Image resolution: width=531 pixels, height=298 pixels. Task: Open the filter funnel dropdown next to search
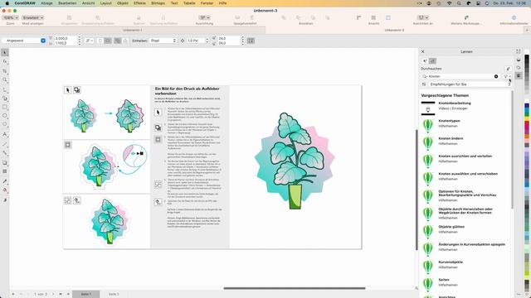pyautogui.click(x=507, y=77)
